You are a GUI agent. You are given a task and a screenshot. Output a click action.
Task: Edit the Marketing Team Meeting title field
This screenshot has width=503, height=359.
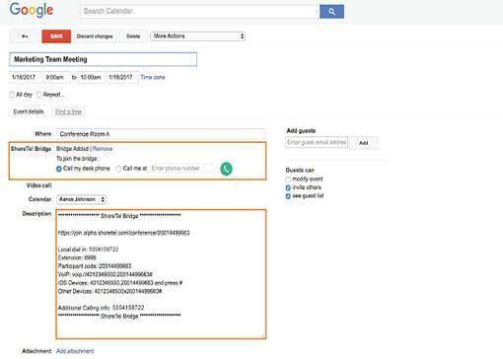(x=104, y=59)
